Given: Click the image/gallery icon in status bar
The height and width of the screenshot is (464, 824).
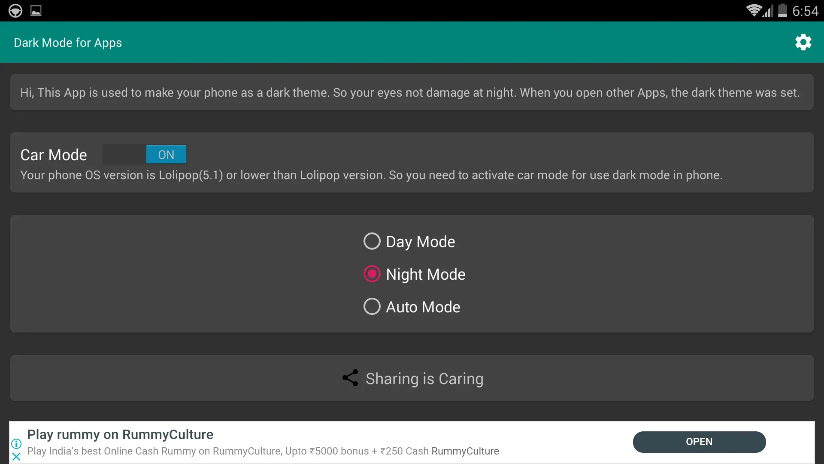Looking at the screenshot, I should pyautogui.click(x=36, y=11).
